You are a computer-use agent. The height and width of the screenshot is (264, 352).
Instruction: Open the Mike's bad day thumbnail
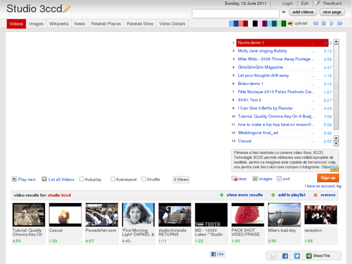pyautogui.click(x=284, y=215)
